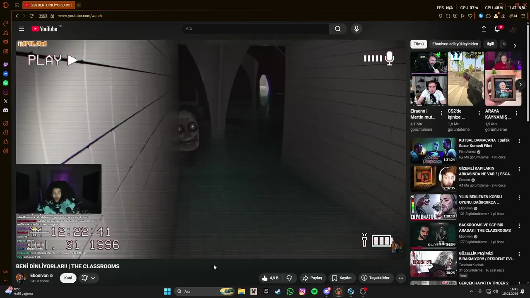Open options for 'BACKROOMS VE SCP' video
Image resolution: width=530 pixels, height=298 pixels.
(x=519, y=226)
